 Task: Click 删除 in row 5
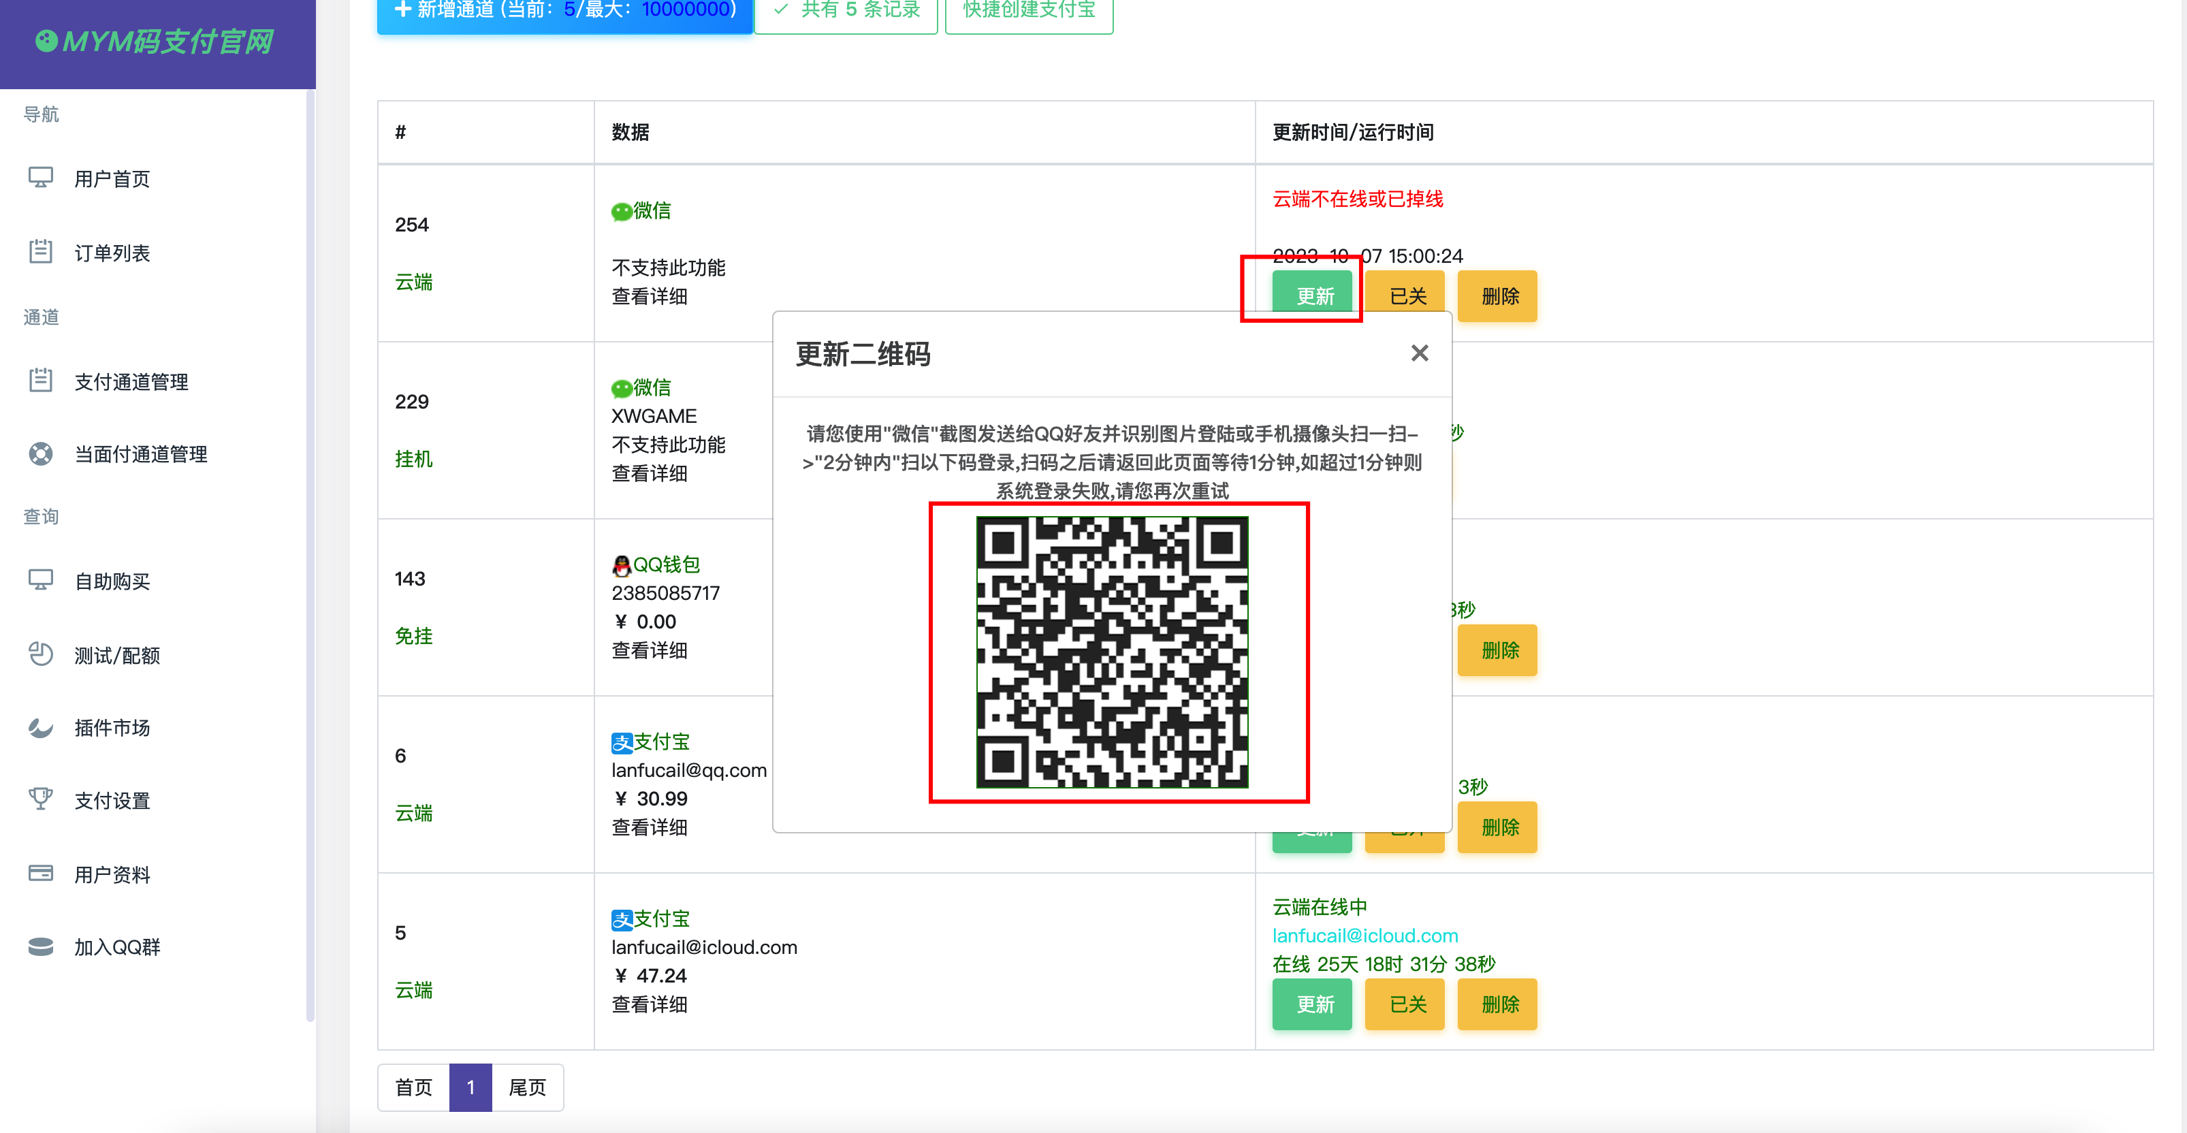click(x=1498, y=1004)
